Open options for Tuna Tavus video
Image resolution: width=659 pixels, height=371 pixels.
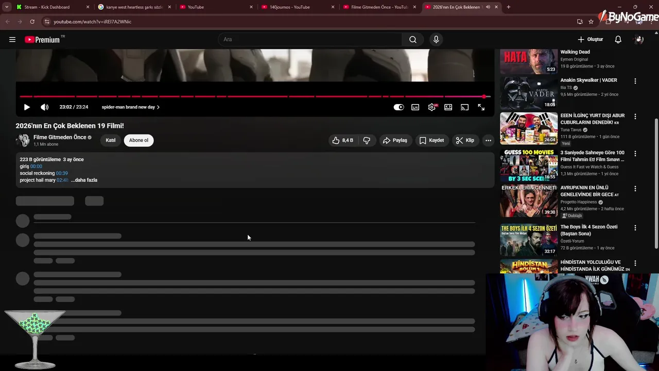[x=635, y=117]
